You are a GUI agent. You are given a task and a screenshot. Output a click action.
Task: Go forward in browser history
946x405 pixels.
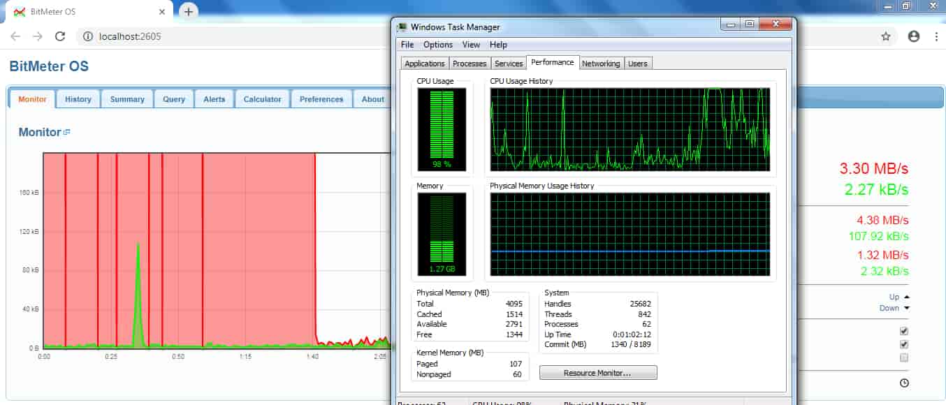[x=38, y=36]
